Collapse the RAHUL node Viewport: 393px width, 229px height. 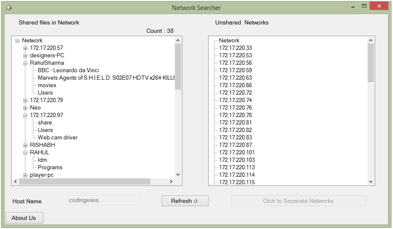pyautogui.click(x=25, y=153)
